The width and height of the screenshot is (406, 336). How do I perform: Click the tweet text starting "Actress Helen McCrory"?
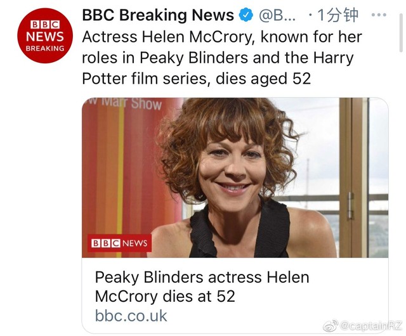tap(222, 36)
